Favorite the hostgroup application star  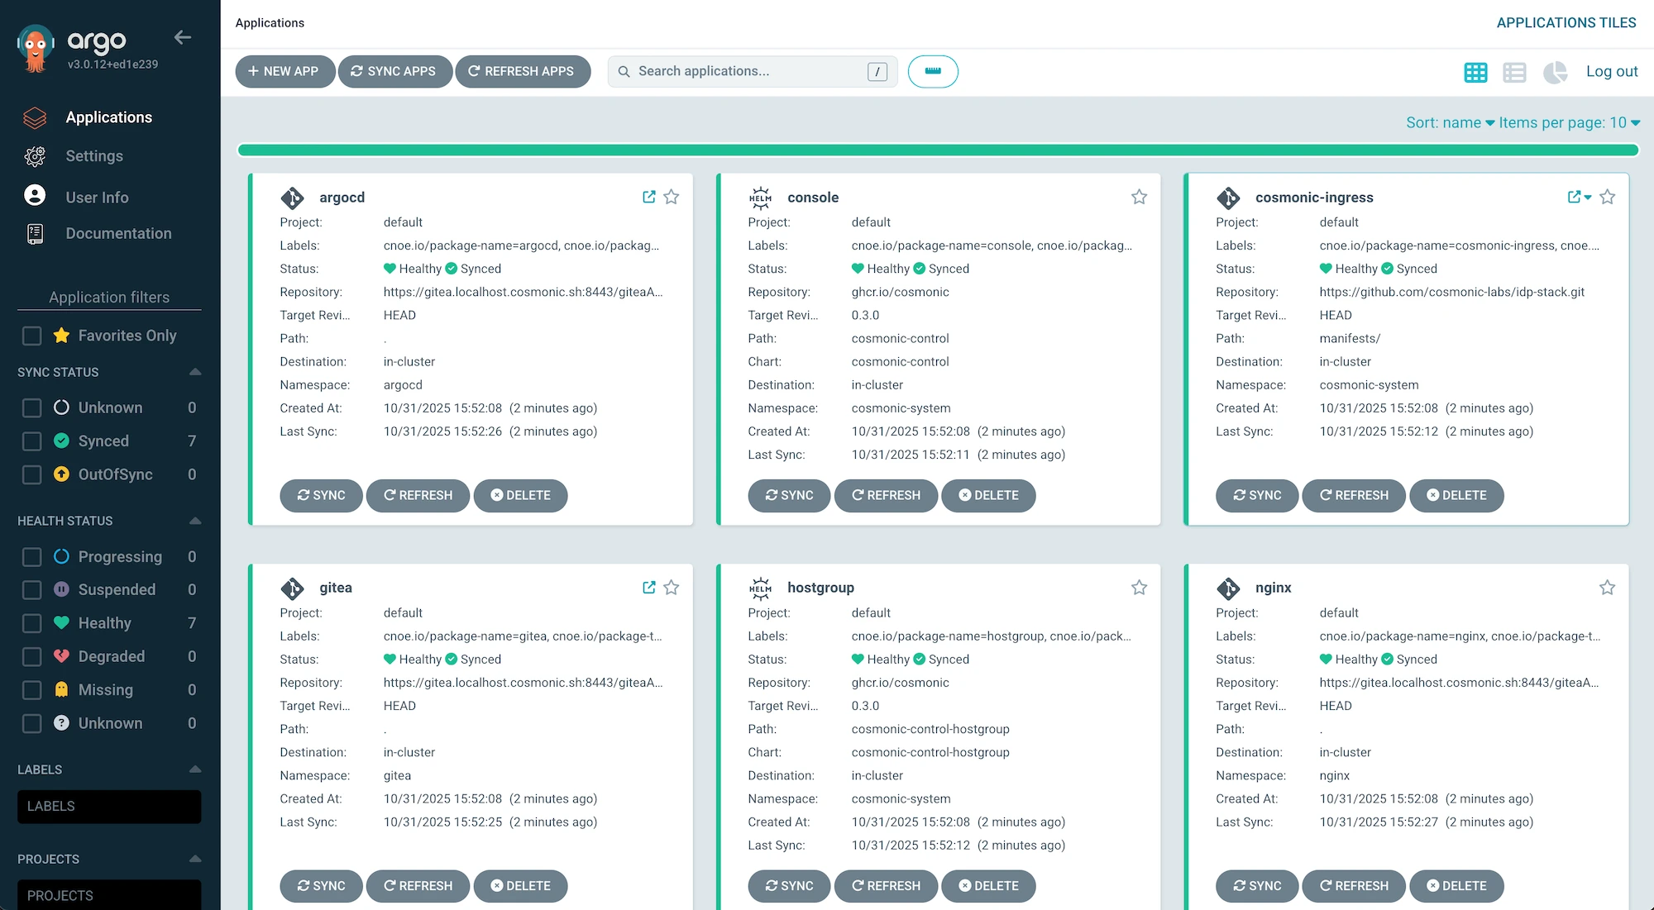(1139, 587)
